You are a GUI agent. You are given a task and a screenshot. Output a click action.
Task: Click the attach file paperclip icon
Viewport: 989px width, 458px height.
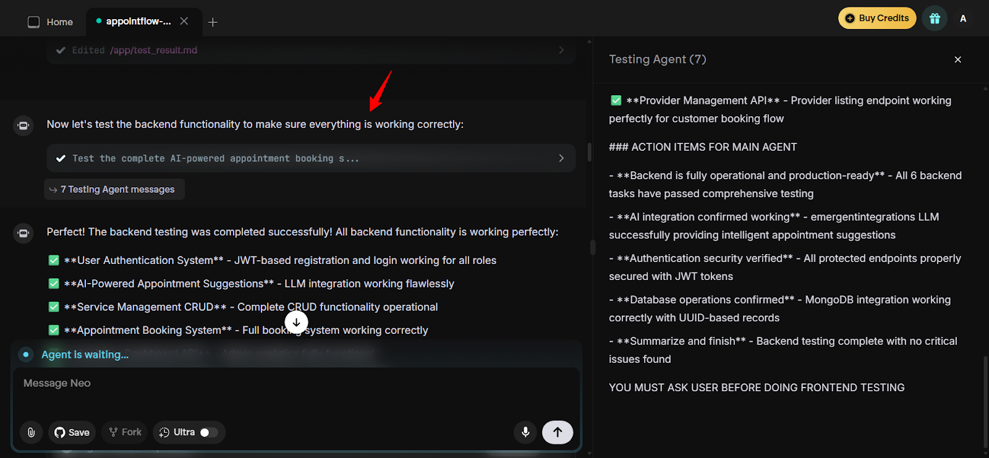(32, 432)
